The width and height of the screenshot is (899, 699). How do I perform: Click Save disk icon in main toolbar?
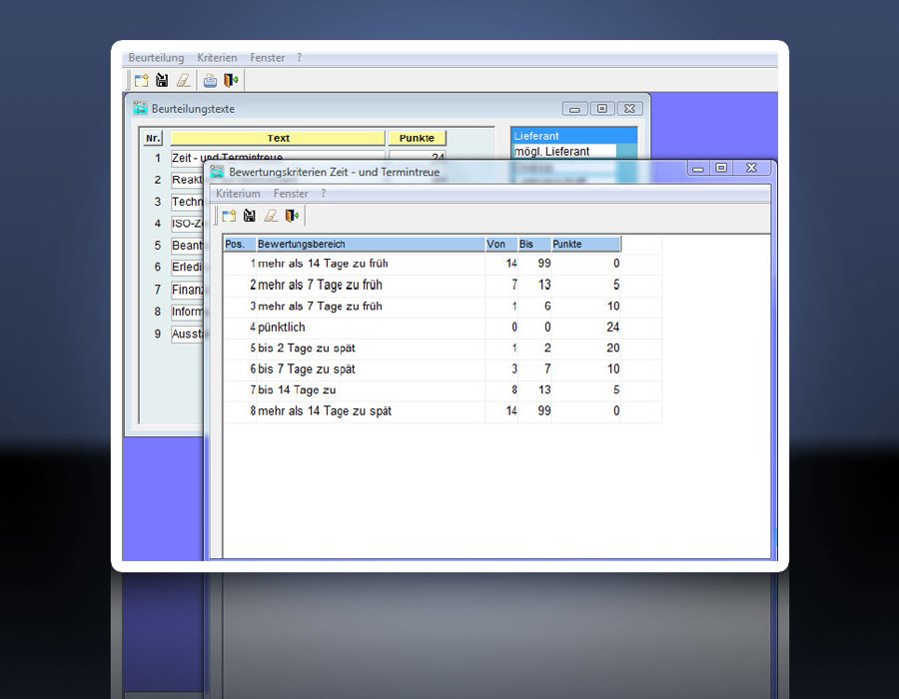click(x=162, y=80)
